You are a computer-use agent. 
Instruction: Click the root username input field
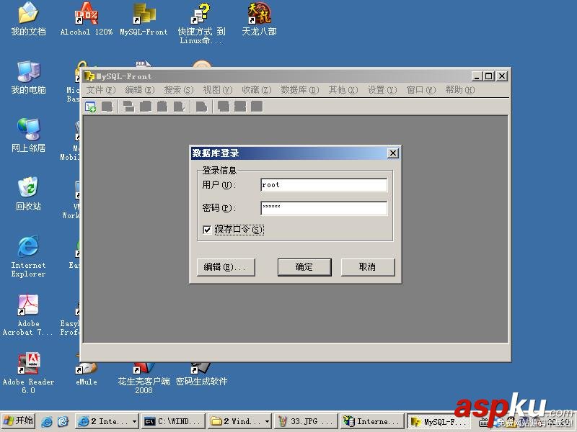[324, 184]
